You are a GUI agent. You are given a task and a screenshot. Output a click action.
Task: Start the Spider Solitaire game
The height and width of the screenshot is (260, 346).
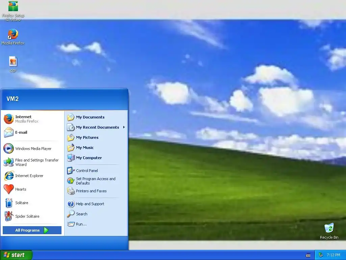(32, 216)
